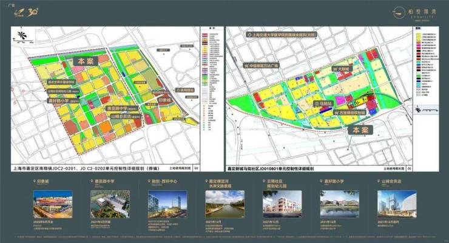Open the 山姆会员店 building rendering
This screenshot has width=449, height=243.
397,204
